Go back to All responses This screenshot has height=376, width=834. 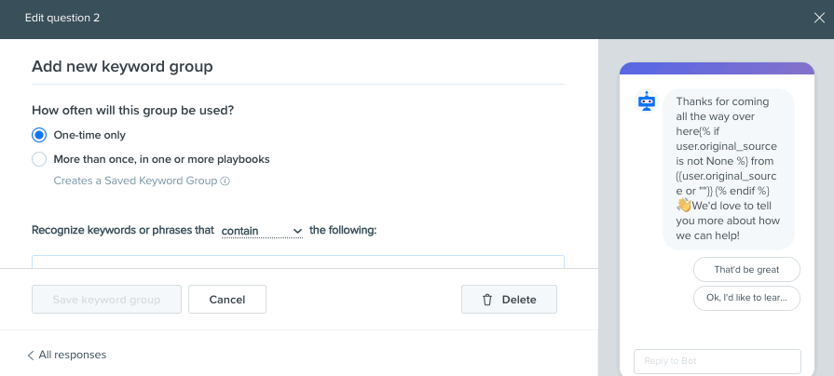(67, 355)
